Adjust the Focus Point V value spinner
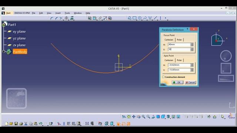 click(192, 49)
